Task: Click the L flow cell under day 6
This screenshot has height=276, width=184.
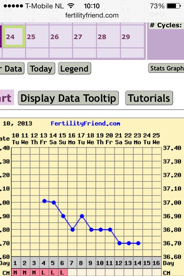Action: tap(62, 272)
